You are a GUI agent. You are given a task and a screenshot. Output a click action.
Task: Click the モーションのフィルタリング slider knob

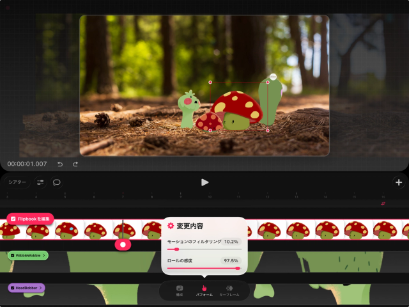(x=176, y=249)
